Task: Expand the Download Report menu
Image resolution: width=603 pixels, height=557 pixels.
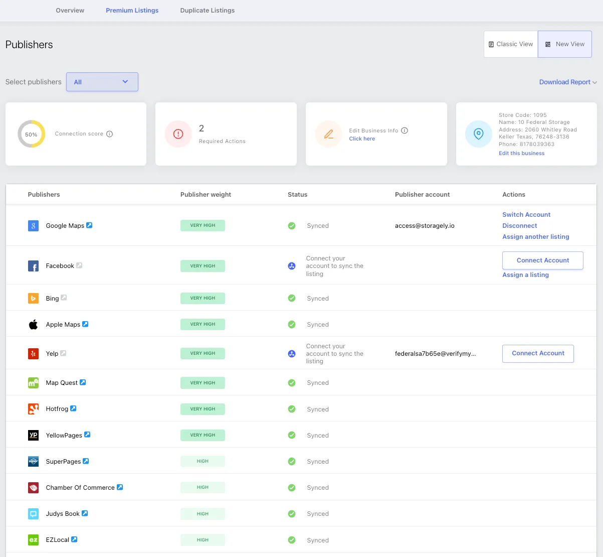Action: (568, 82)
